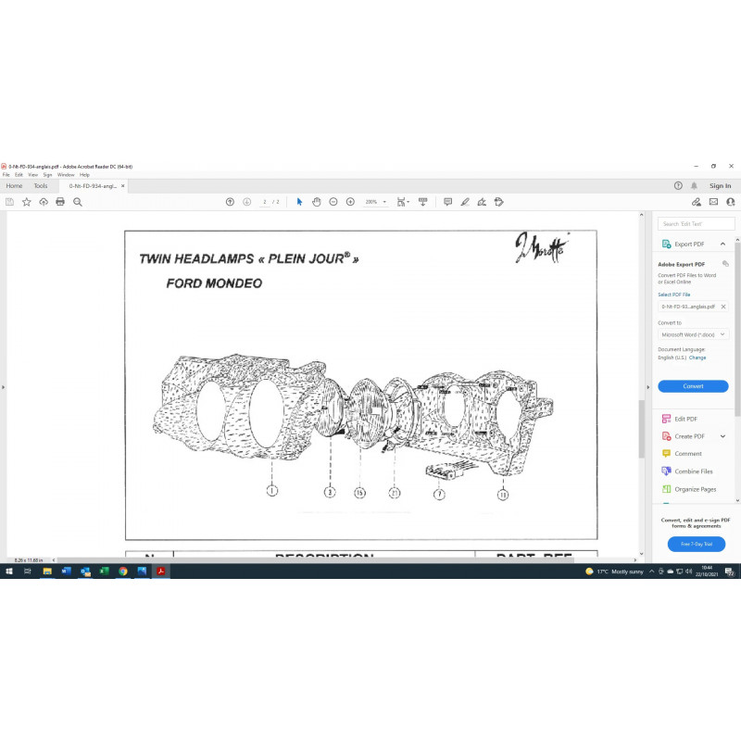
Task: Zoom in using the plus icon
Action: [350, 202]
